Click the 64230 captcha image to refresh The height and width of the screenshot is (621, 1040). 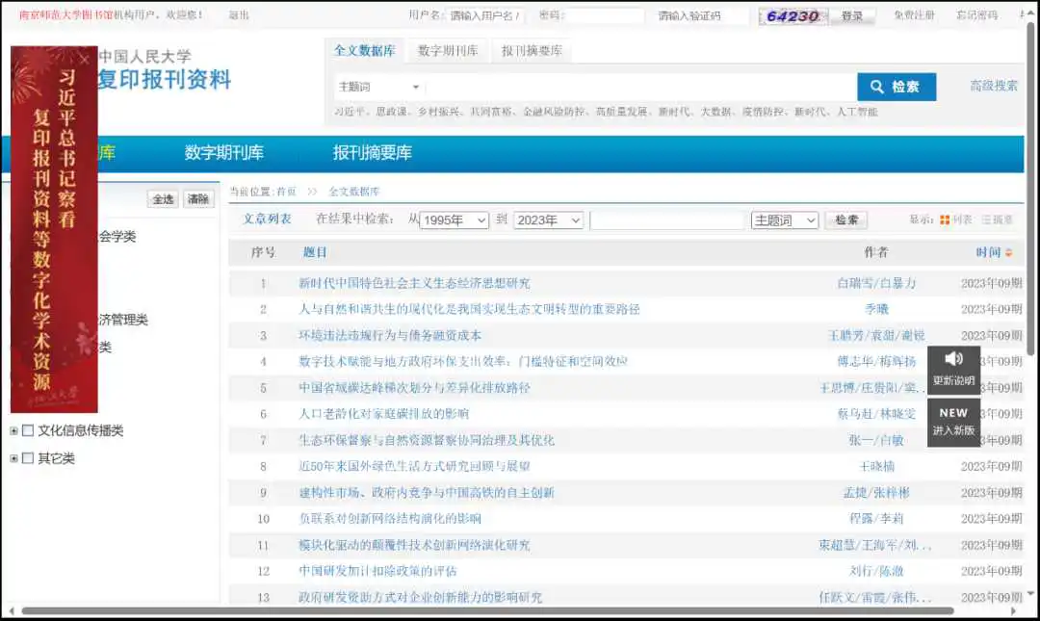(x=793, y=16)
